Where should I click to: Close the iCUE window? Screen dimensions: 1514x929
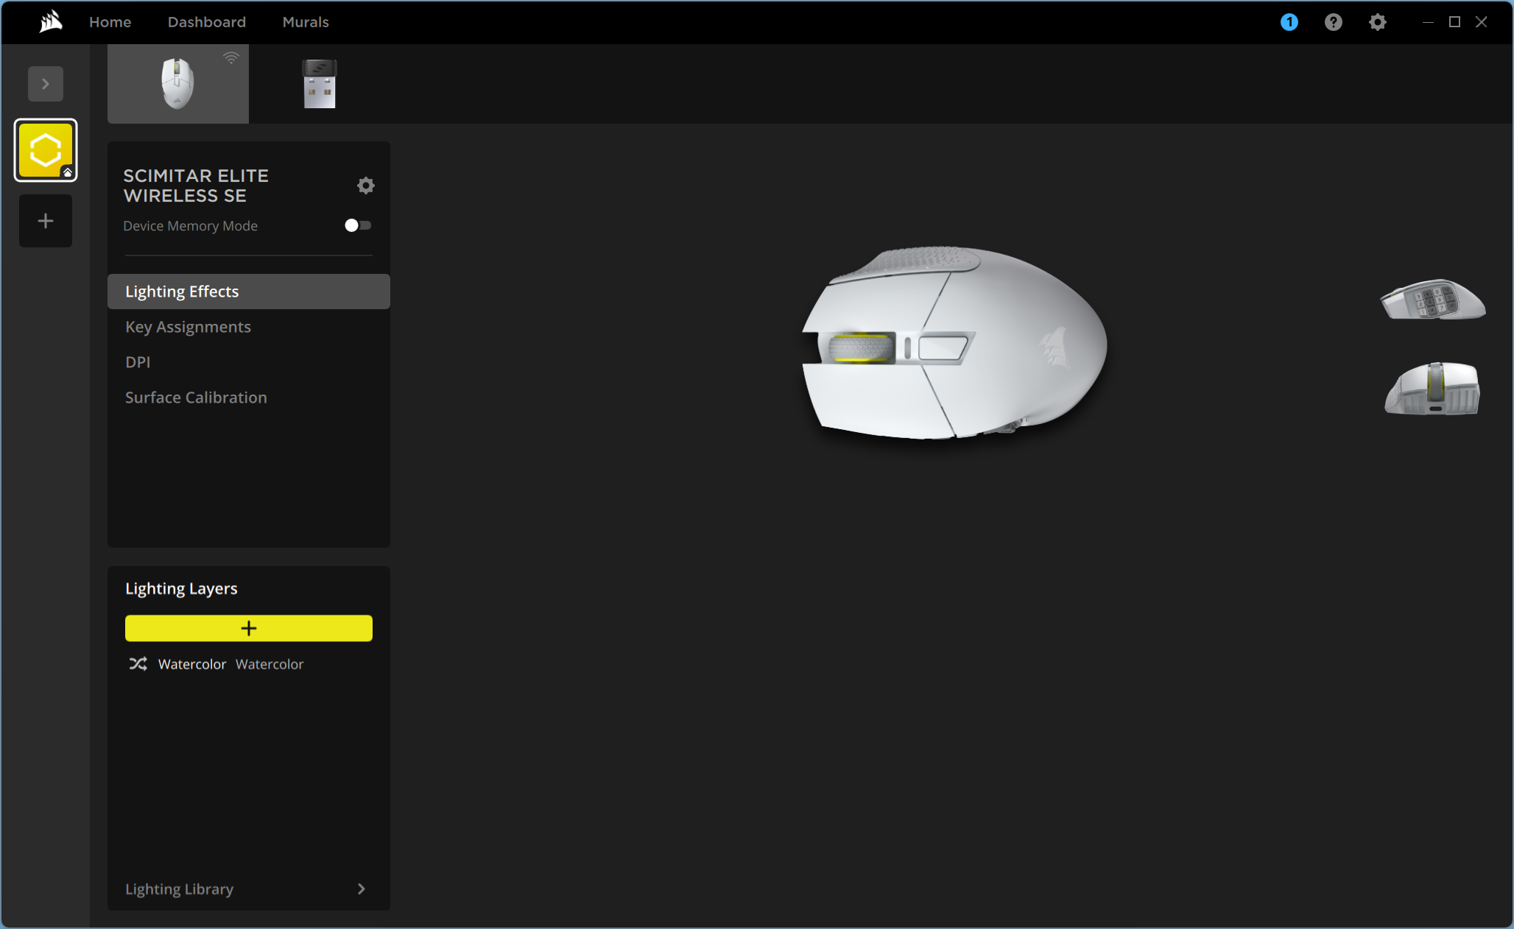pos(1482,22)
